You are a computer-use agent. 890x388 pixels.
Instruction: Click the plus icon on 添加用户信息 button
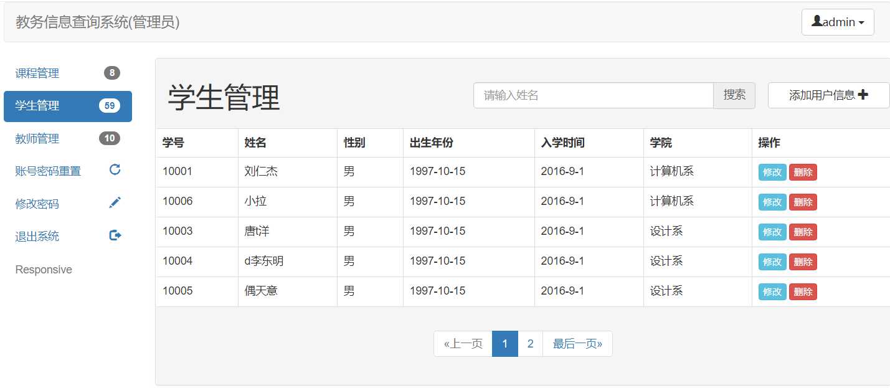pyautogui.click(x=863, y=93)
